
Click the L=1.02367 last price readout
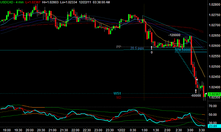pos(33,2)
